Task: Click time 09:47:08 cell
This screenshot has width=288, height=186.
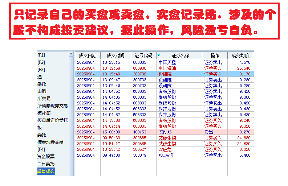Action: point(111,155)
